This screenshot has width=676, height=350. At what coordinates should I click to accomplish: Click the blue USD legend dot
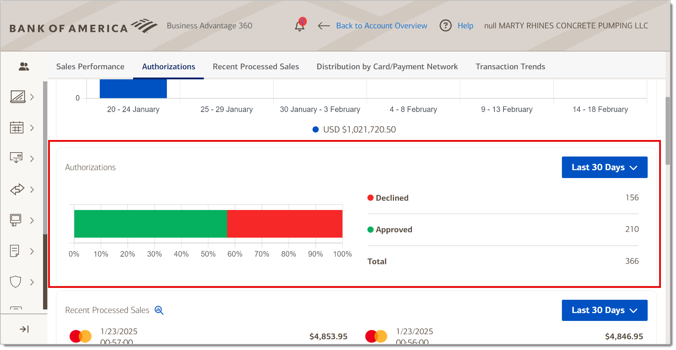pyautogui.click(x=315, y=129)
